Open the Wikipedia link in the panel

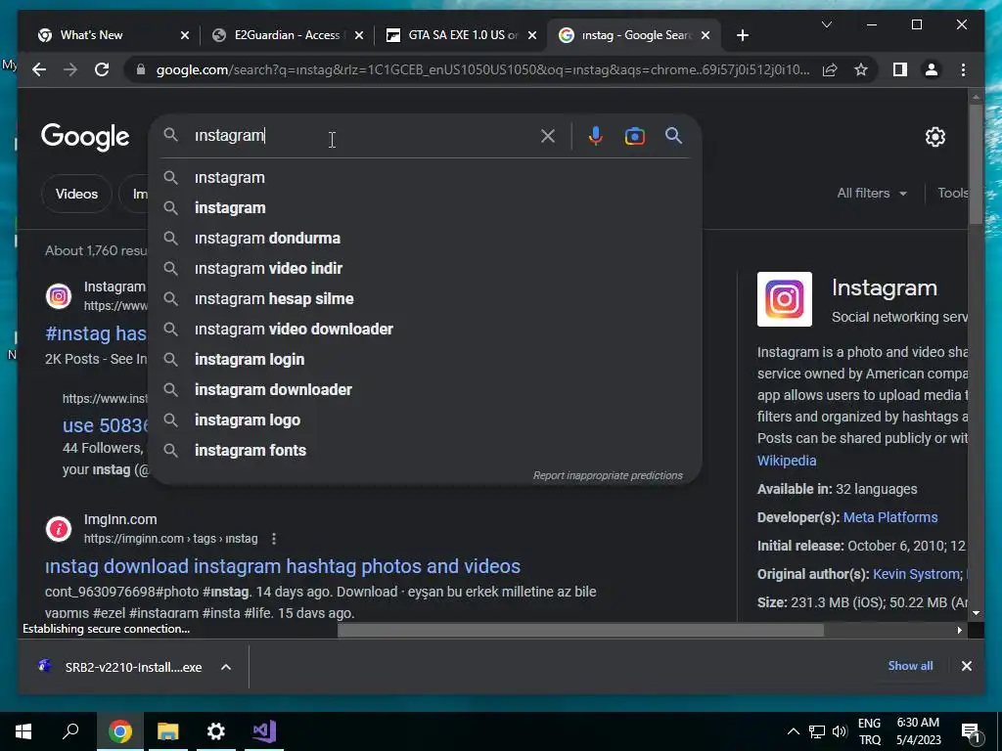(x=787, y=461)
